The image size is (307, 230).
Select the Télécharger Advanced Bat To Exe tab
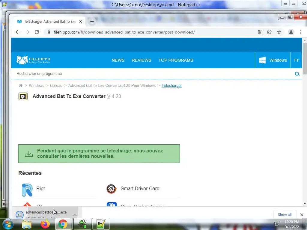coord(49,22)
